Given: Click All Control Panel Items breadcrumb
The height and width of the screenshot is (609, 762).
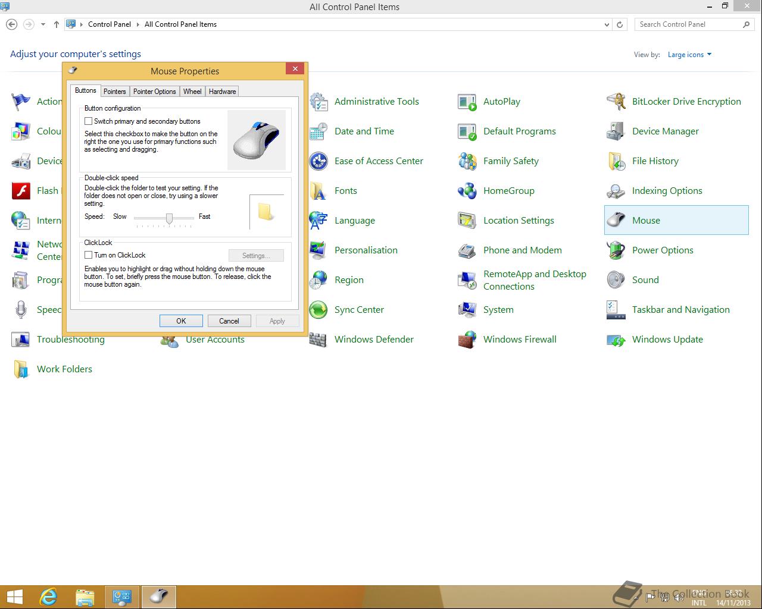Looking at the screenshot, I should click(x=180, y=24).
